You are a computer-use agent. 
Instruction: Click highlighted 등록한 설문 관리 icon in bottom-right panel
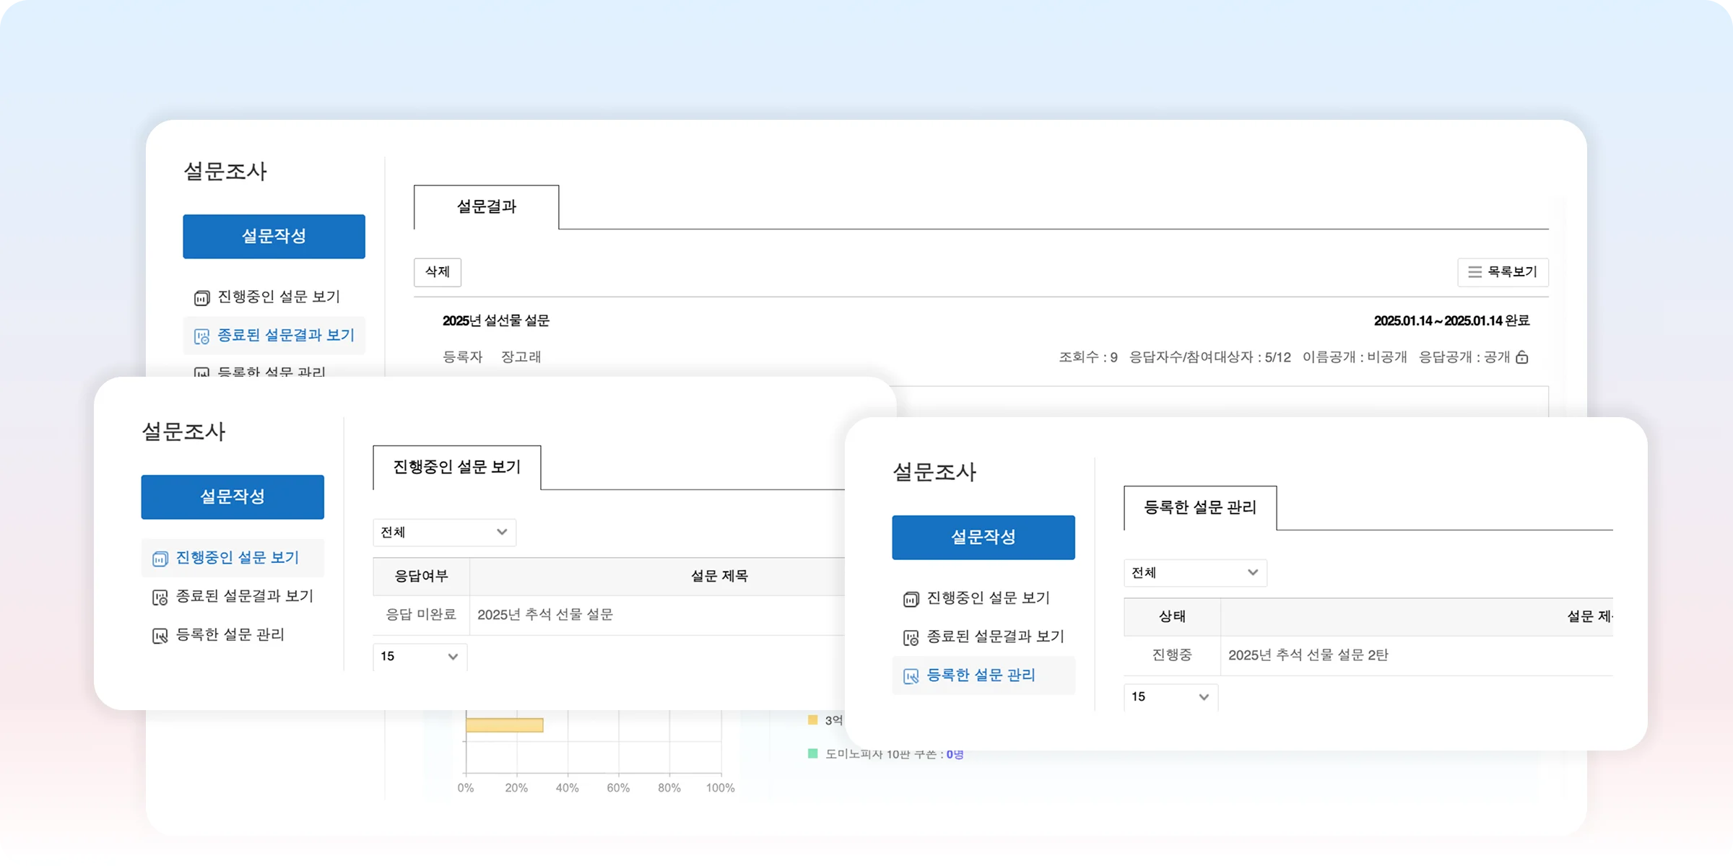(x=911, y=676)
